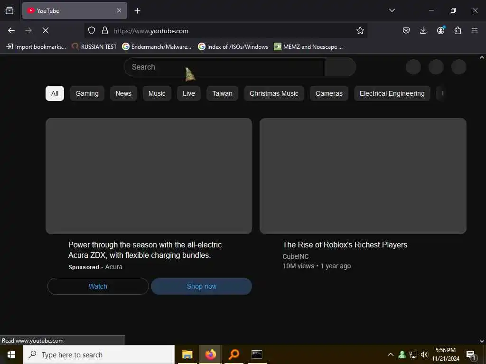Open the command prompt taskbar icon
Viewport: 486px width, 364px height.
coord(257,355)
